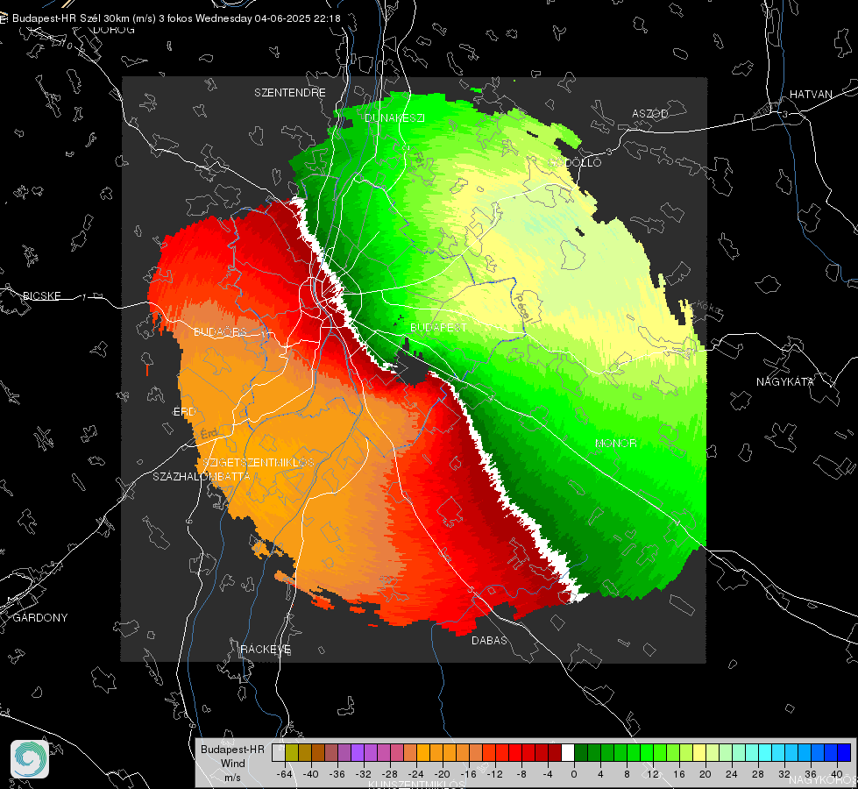
Task: Click the swirl logo icon at bottom-left
Action: coord(30,759)
